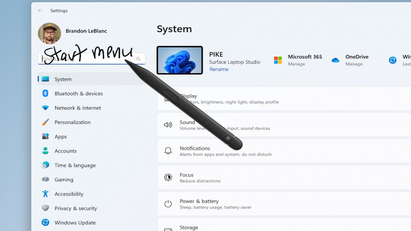Click the Notifications bell icon
Screen dimensions: 411x231
[x=168, y=151]
